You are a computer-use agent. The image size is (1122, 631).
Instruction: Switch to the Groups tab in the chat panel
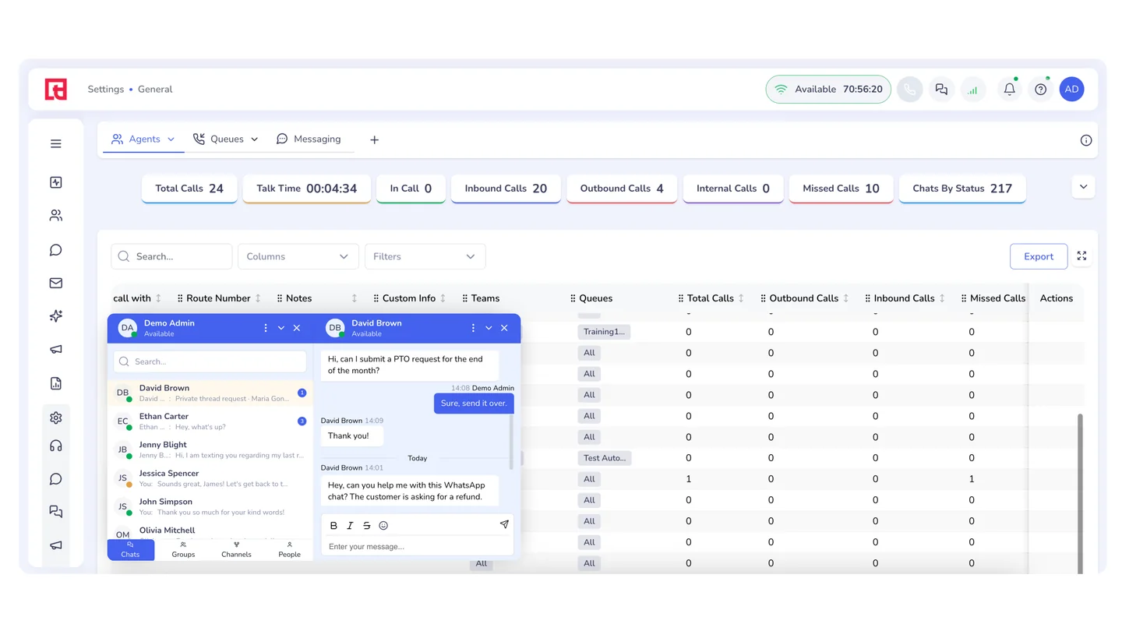coord(183,550)
